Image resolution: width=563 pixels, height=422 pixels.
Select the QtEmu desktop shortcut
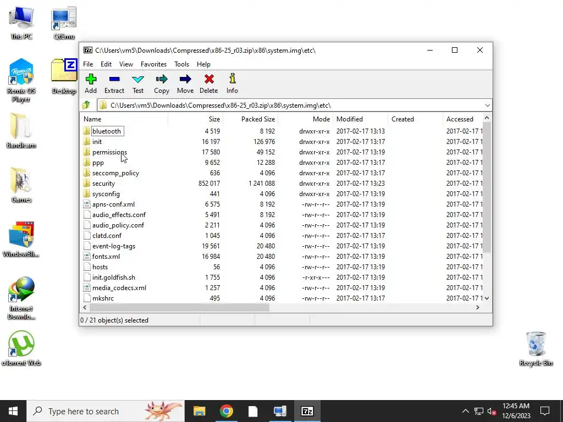point(64,23)
